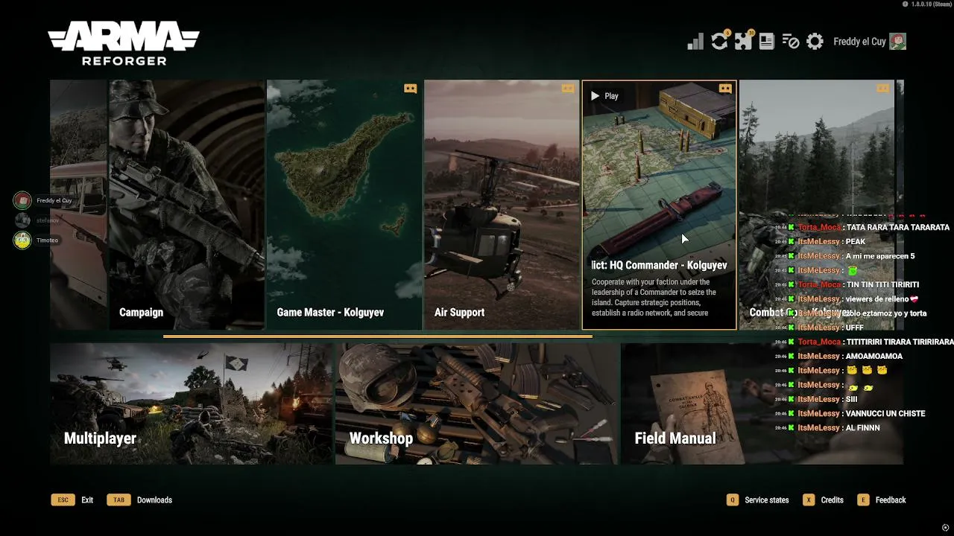Click chat message 'AMOAMOAMOA'
Viewport: 954px width, 536px height.
click(x=874, y=356)
